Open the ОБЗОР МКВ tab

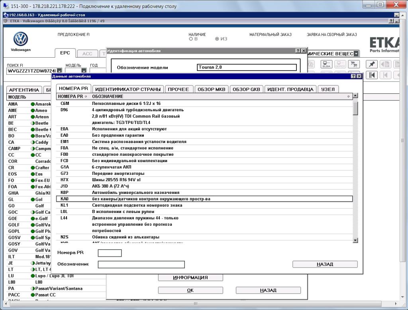tap(211, 89)
